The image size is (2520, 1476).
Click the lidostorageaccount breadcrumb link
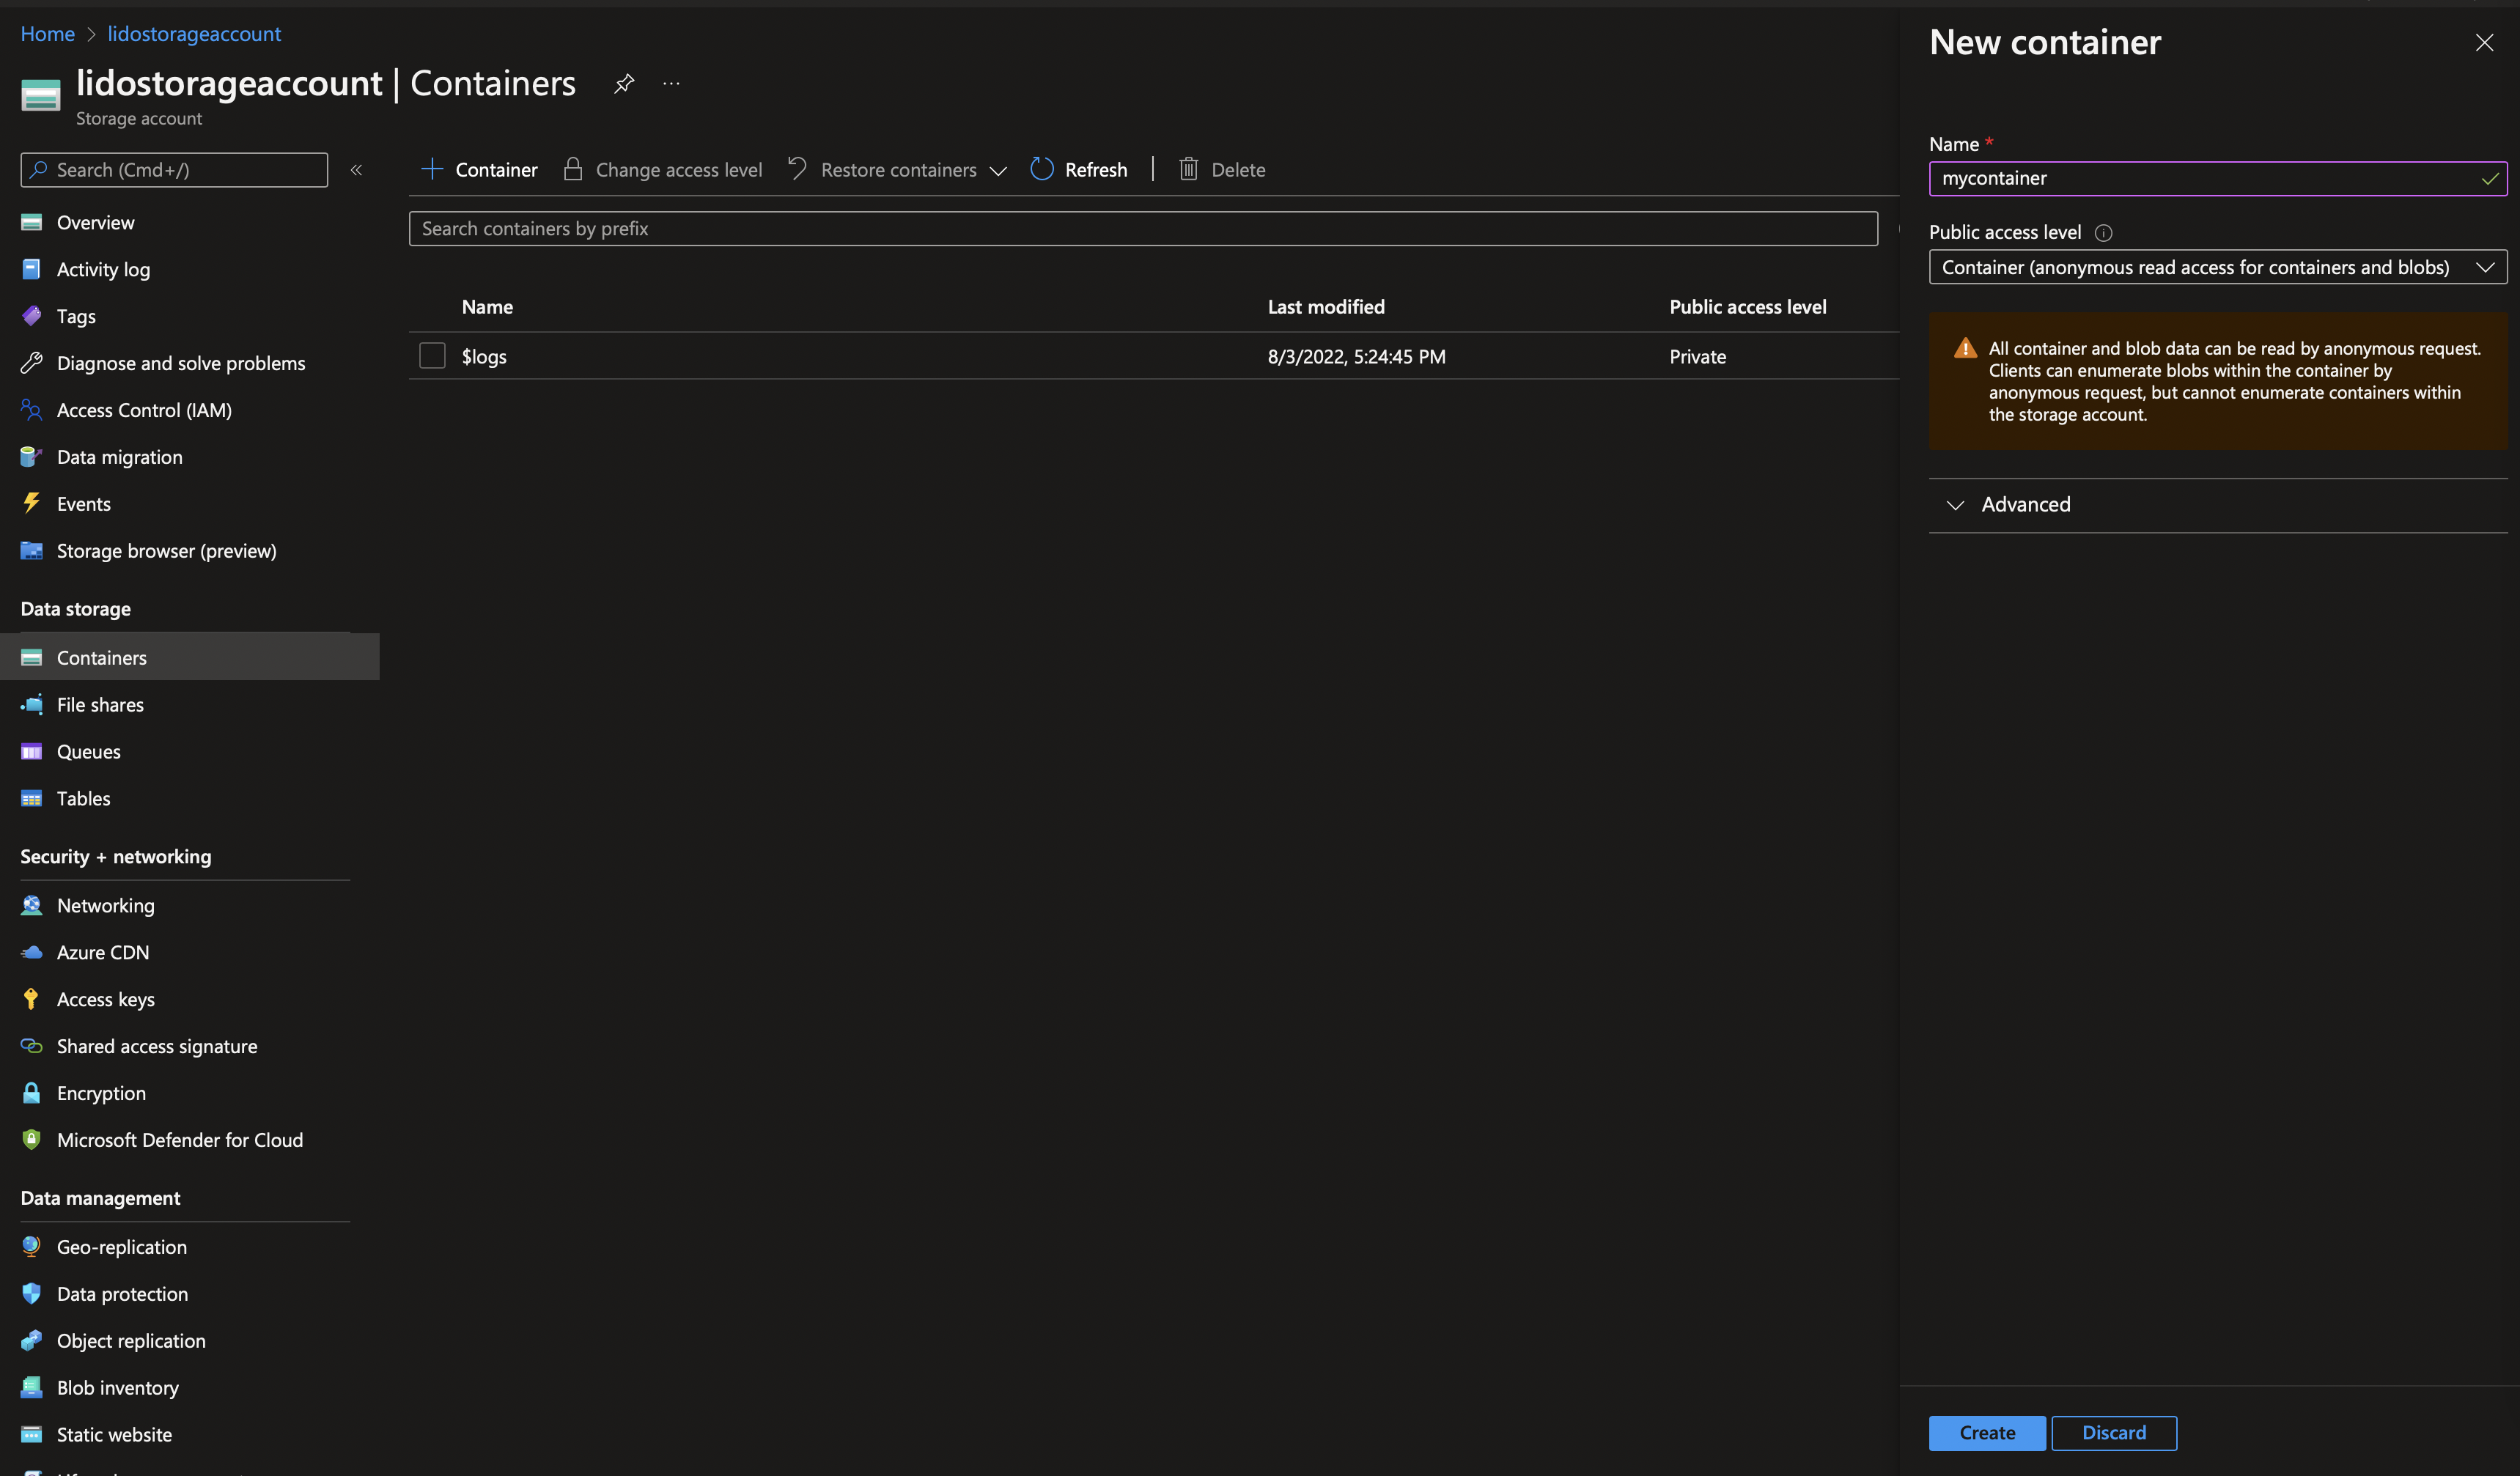point(194,34)
